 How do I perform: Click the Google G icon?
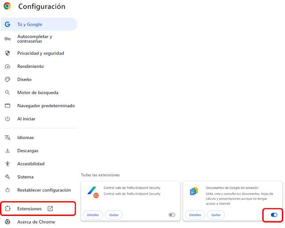(8, 24)
